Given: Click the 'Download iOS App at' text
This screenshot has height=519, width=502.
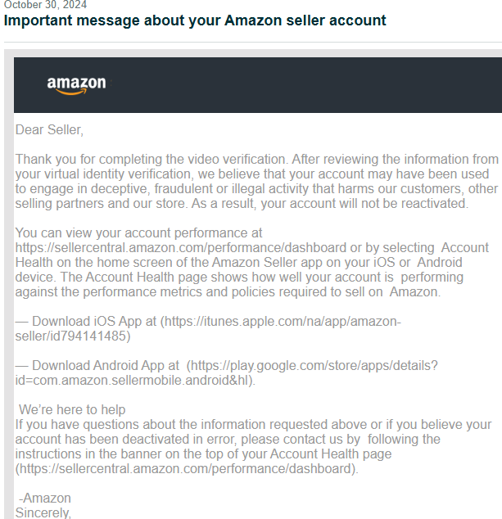Looking at the screenshot, I should coord(94,322).
